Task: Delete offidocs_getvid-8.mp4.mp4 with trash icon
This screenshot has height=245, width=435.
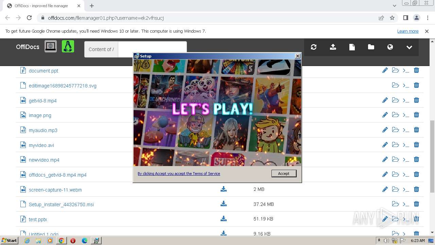Action: click(x=416, y=174)
